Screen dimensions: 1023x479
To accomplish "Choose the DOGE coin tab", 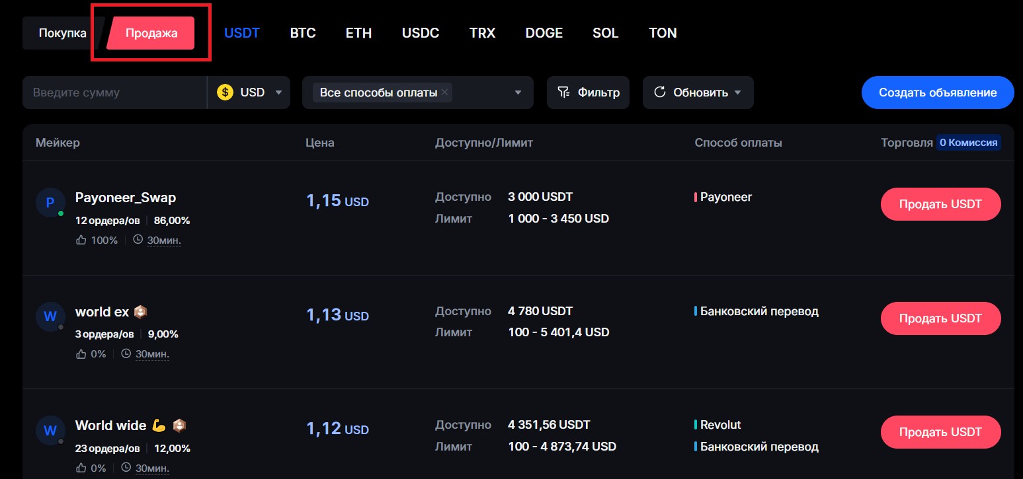I will click(x=544, y=33).
